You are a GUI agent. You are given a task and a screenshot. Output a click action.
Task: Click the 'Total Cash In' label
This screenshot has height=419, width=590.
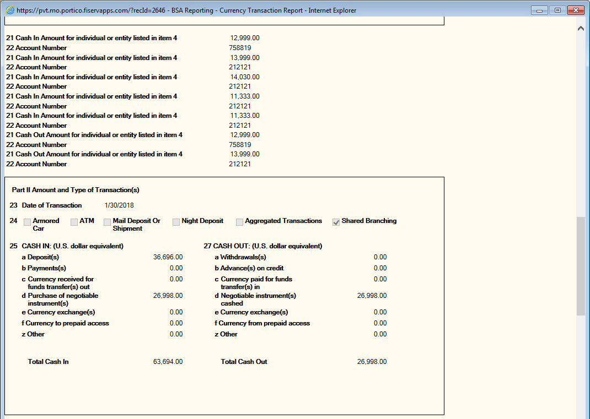pyautogui.click(x=48, y=362)
